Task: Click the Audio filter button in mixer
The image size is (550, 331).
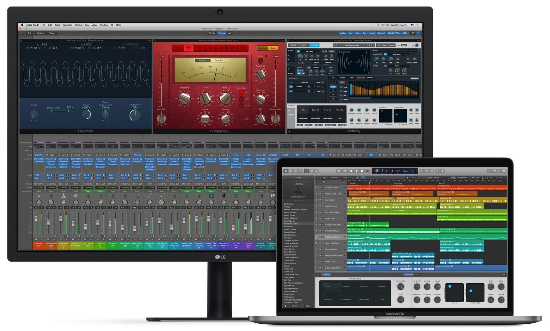Action: pyautogui.click(x=343, y=33)
